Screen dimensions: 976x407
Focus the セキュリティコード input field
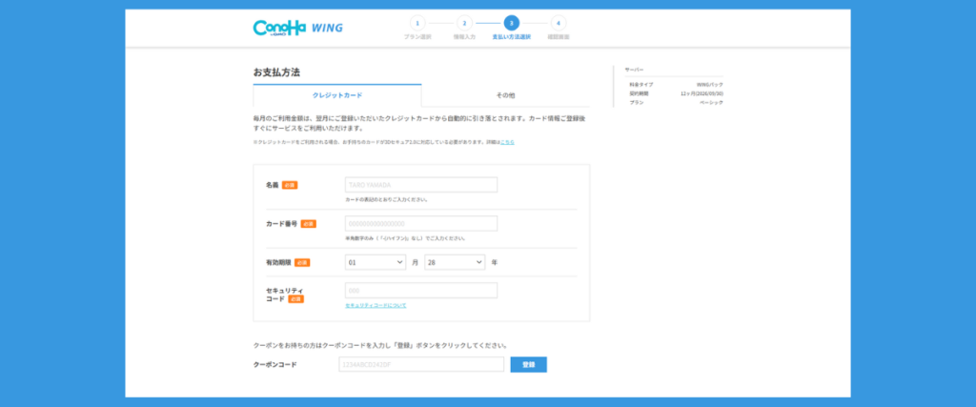pos(420,291)
